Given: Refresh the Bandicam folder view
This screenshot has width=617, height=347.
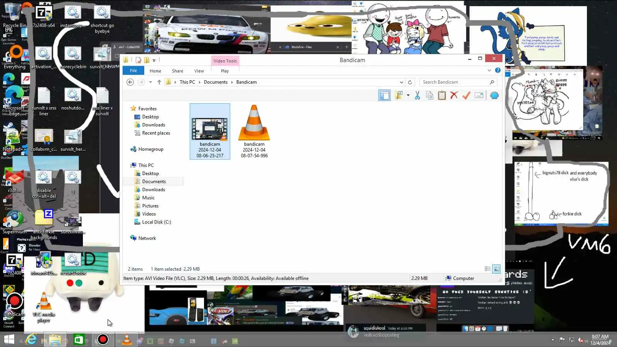Looking at the screenshot, I should [x=410, y=82].
